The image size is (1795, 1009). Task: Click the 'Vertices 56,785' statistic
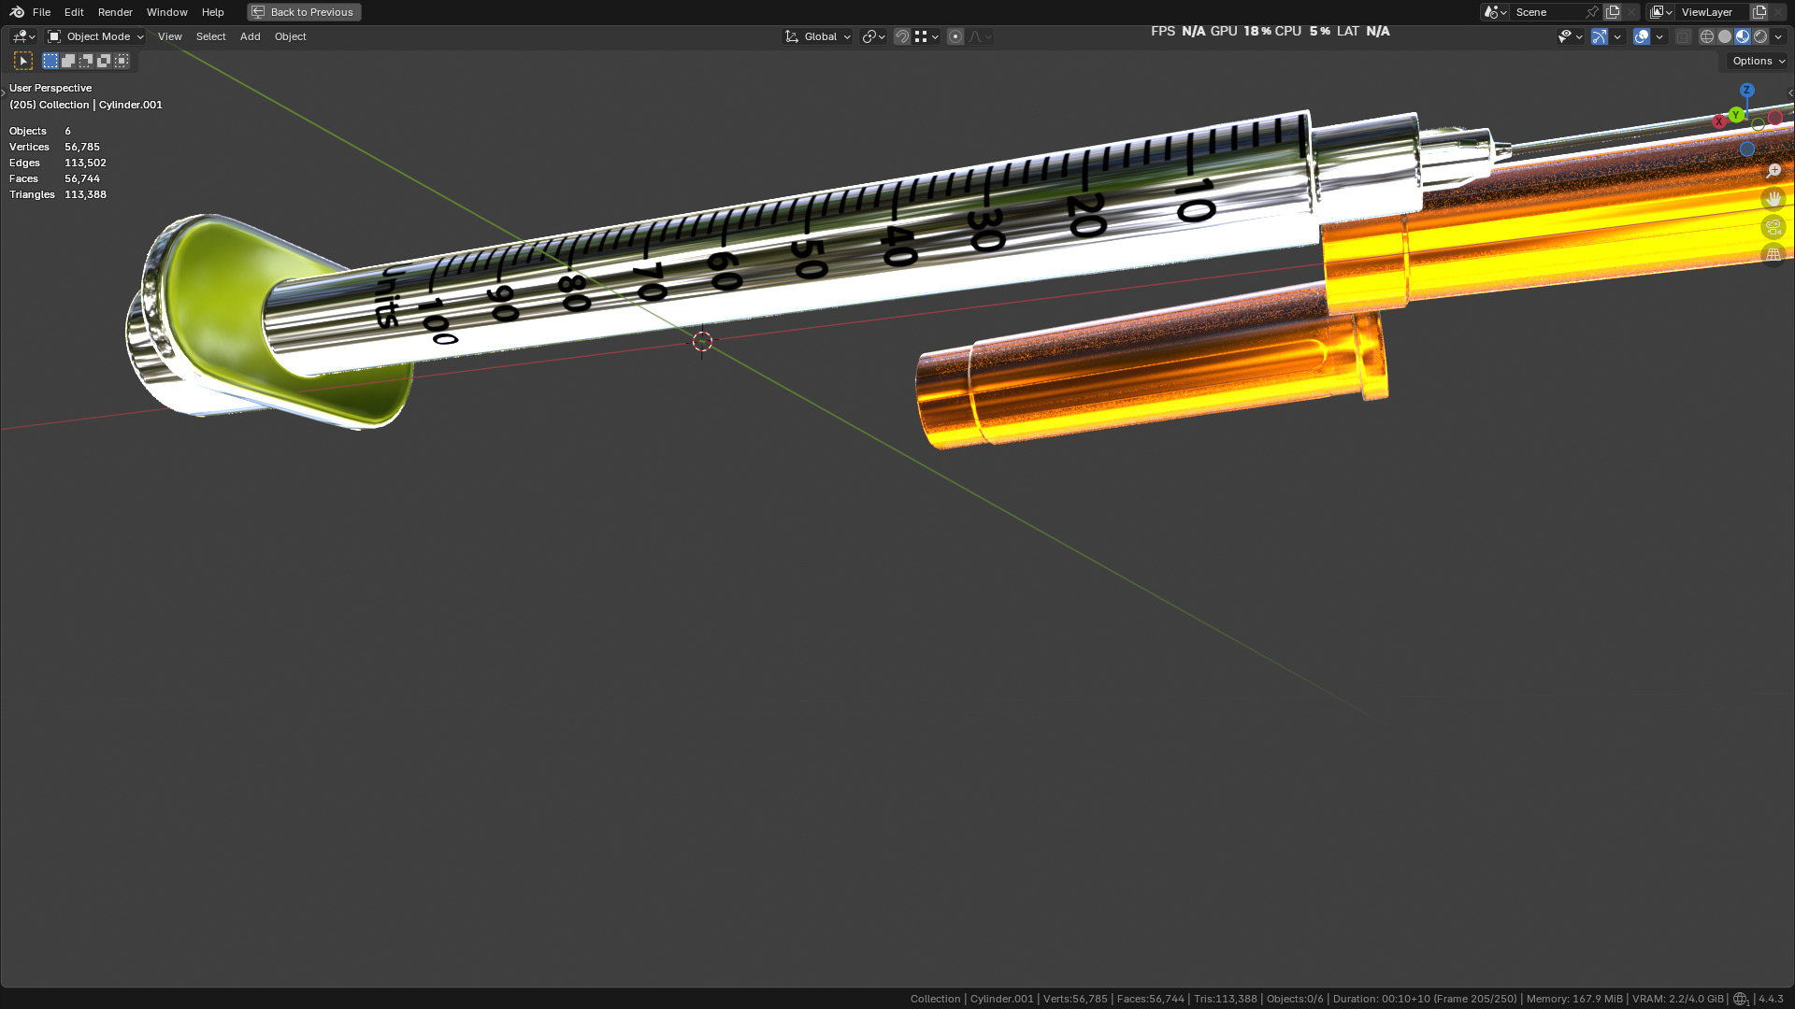[x=54, y=147]
